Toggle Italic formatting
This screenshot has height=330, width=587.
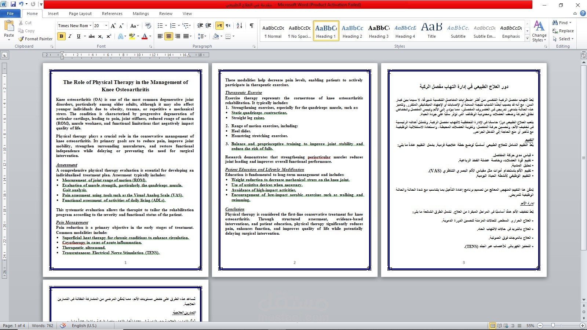(70, 36)
